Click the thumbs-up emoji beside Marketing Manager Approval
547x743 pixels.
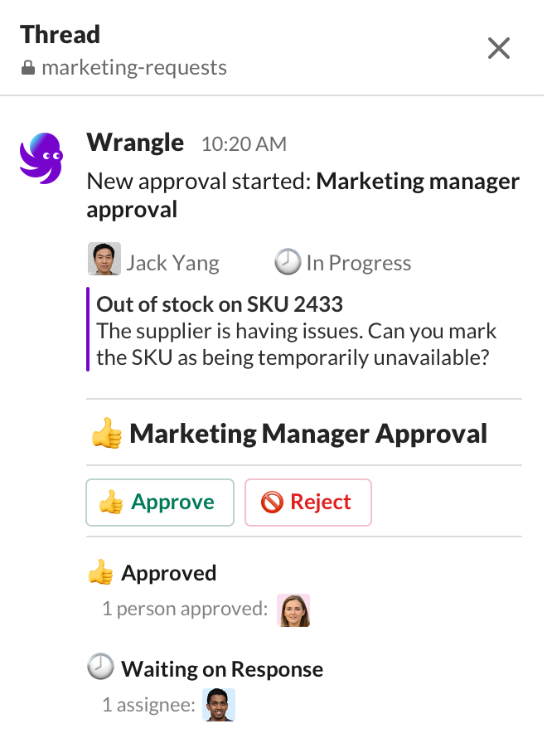[106, 433]
